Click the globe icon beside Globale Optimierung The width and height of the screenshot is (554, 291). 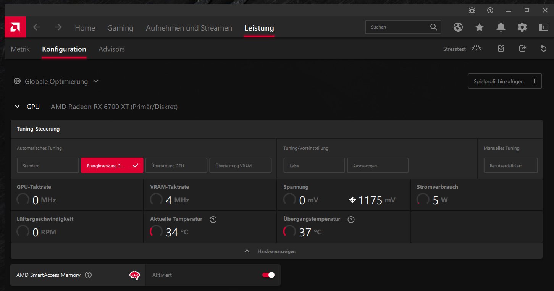(x=17, y=81)
